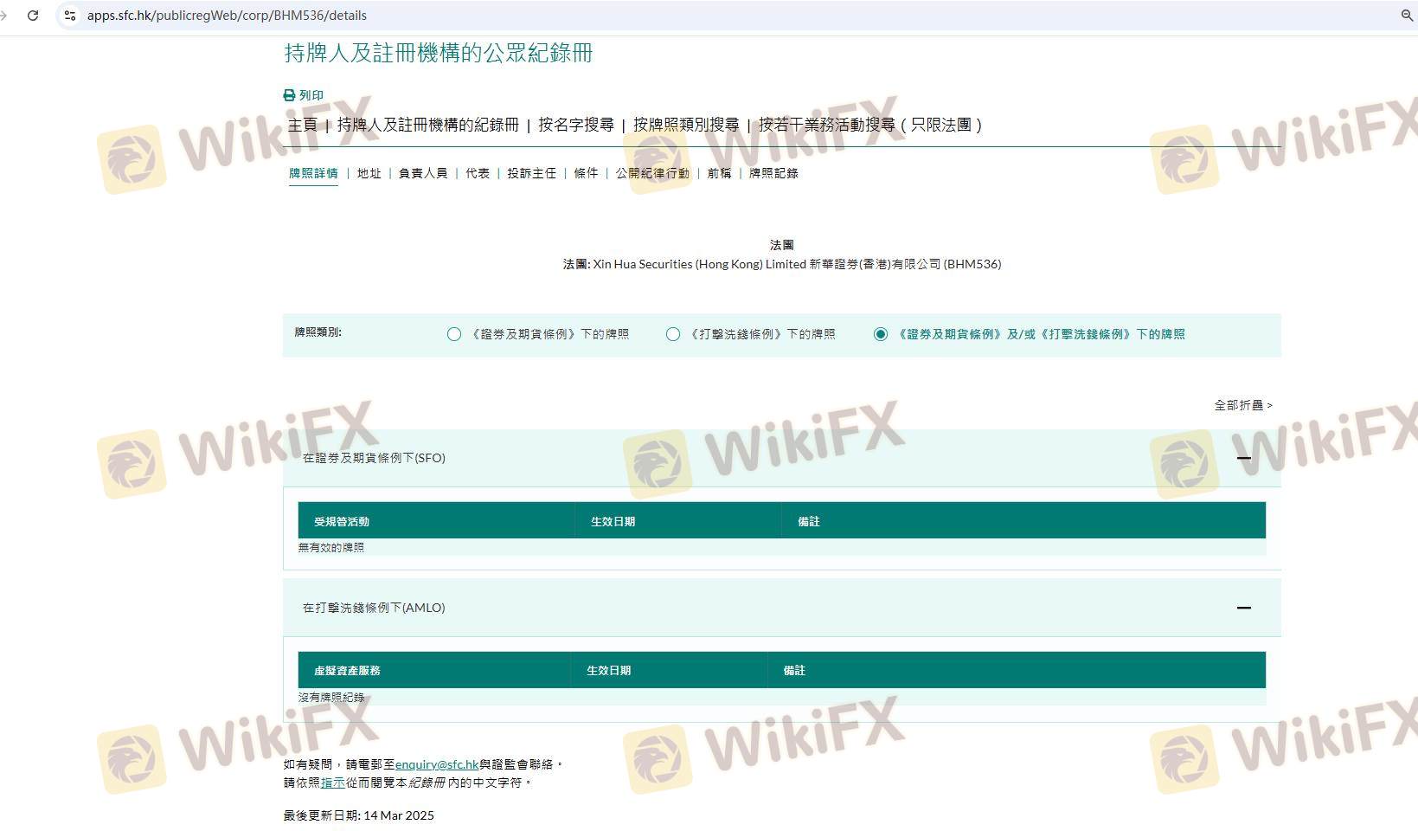
Task: Collapse the 在證券及期貨條例下(SFO) section
Action: pos(1243,458)
